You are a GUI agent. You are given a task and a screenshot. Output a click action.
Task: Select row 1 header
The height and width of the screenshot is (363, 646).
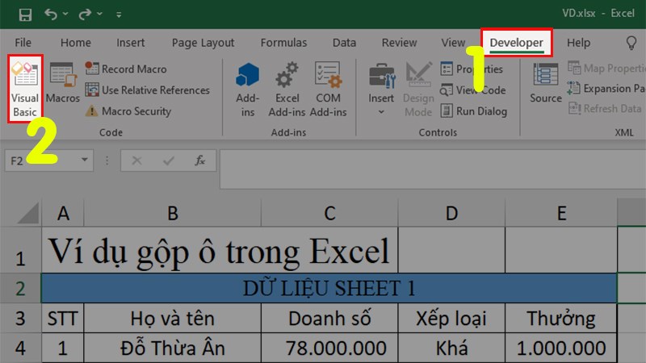point(21,250)
